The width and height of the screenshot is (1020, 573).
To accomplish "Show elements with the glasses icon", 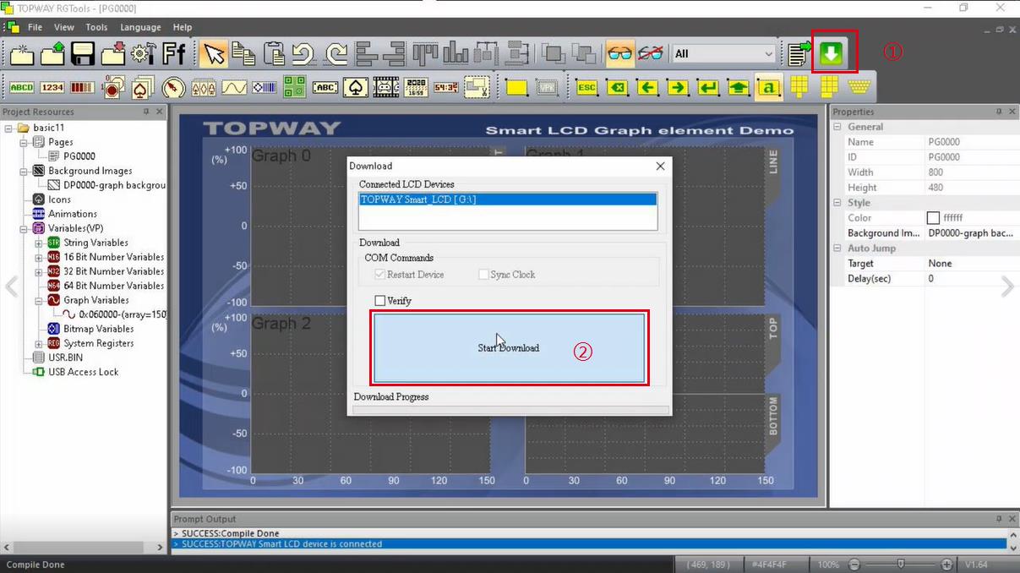I will pos(619,54).
